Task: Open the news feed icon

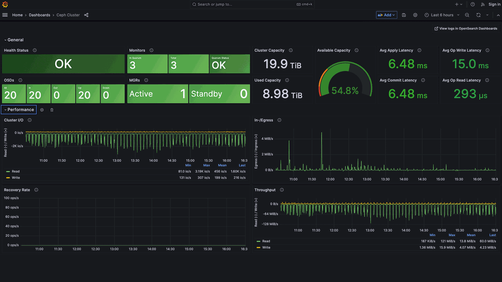Action: (x=483, y=4)
